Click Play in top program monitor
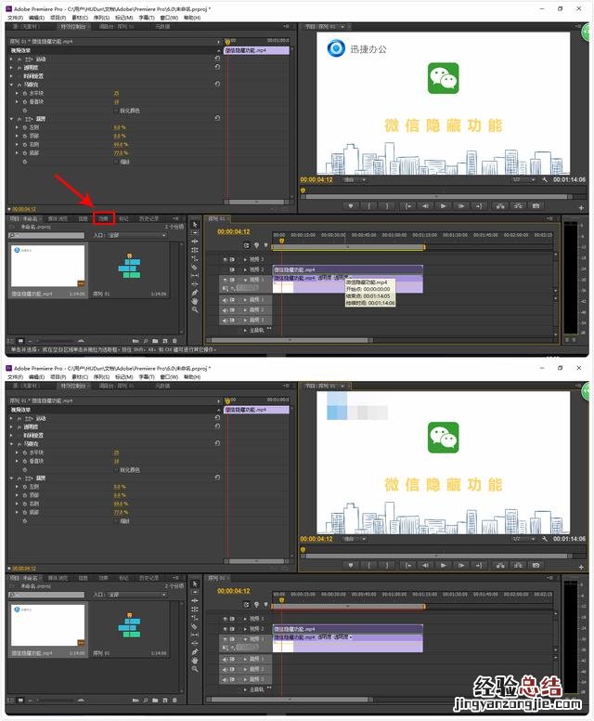 pyautogui.click(x=444, y=206)
